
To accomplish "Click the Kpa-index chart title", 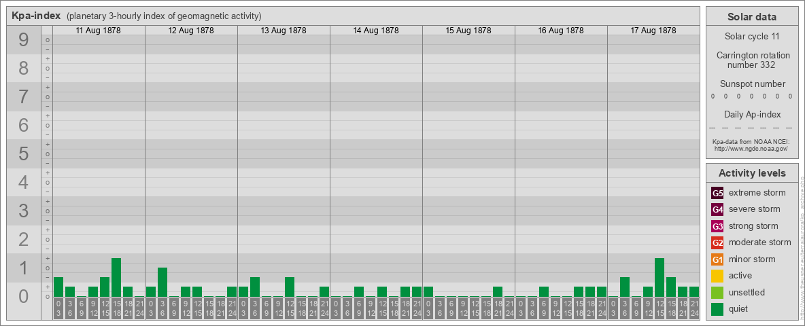I will click(x=37, y=16).
